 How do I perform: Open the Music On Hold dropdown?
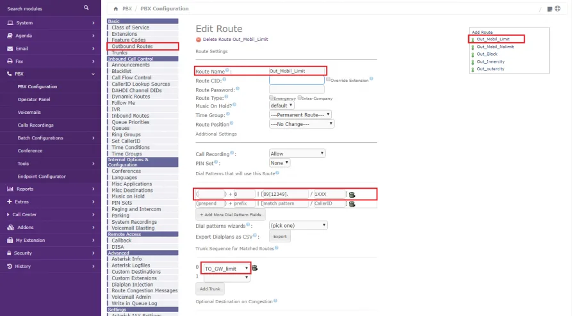point(282,106)
